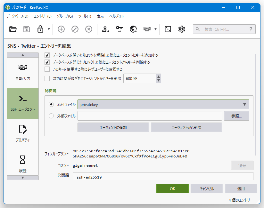
Task: Select the 外部ファイル radio button
Action: coord(51,116)
